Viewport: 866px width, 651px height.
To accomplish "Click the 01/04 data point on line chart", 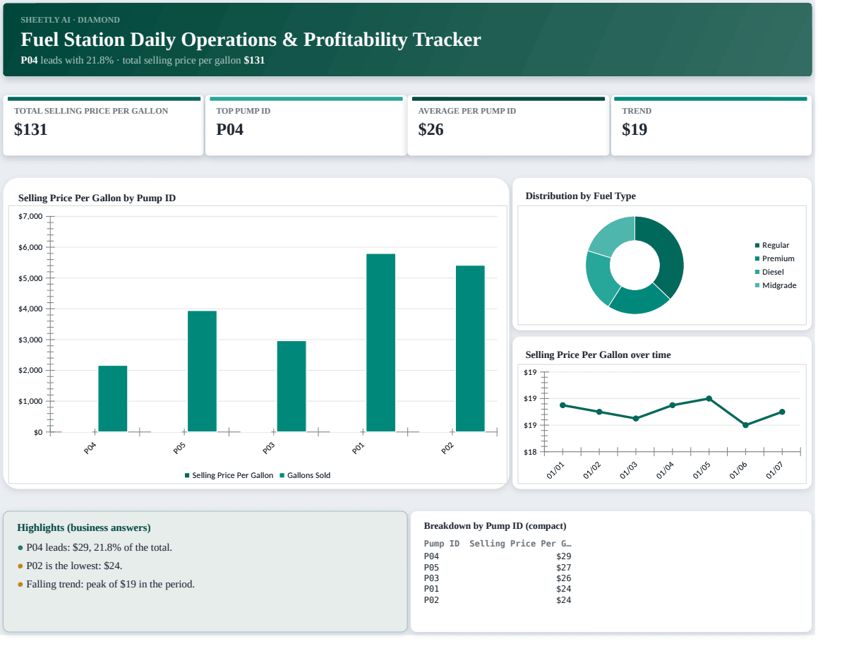I will point(673,405).
